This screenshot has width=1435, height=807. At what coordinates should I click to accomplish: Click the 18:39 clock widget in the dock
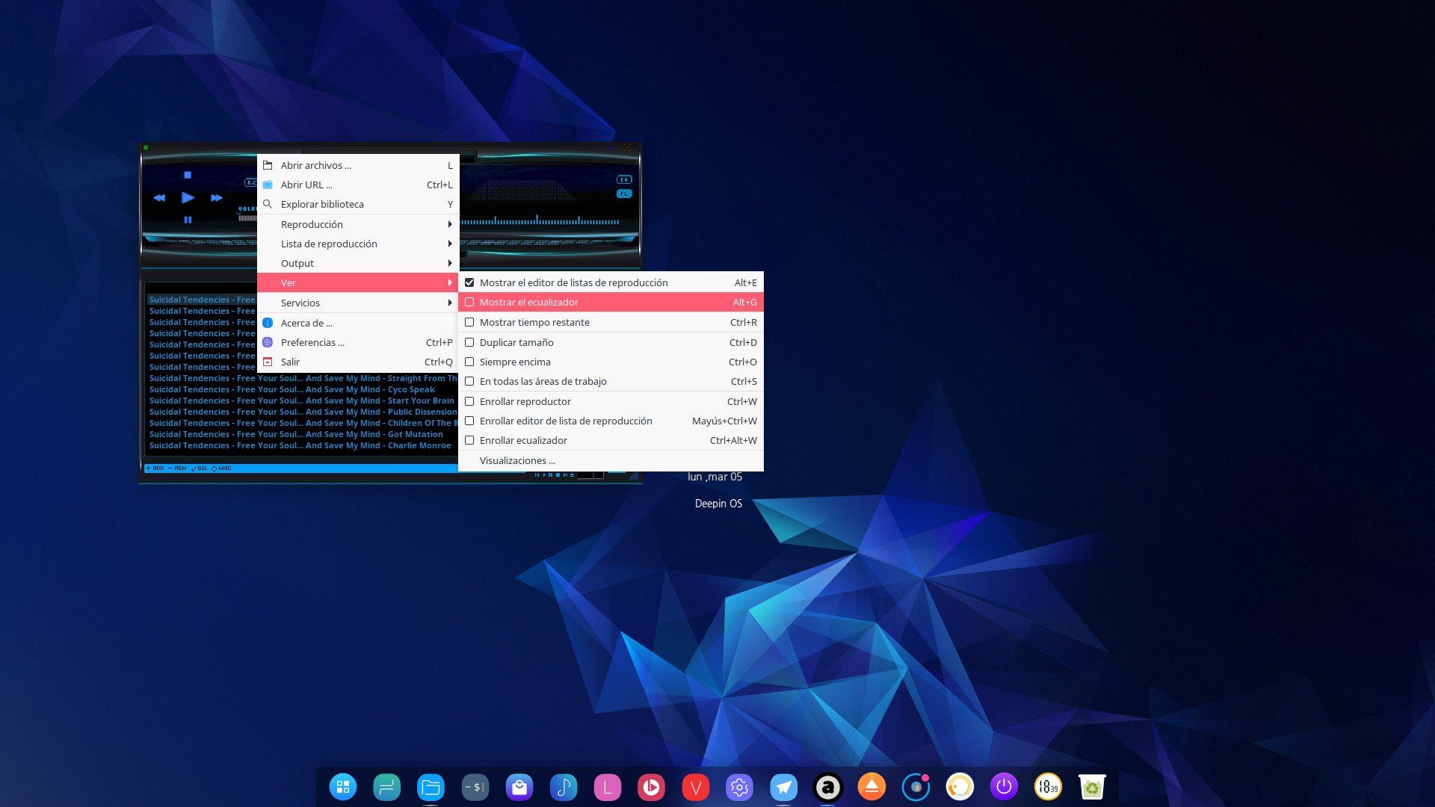pyautogui.click(x=1048, y=787)
